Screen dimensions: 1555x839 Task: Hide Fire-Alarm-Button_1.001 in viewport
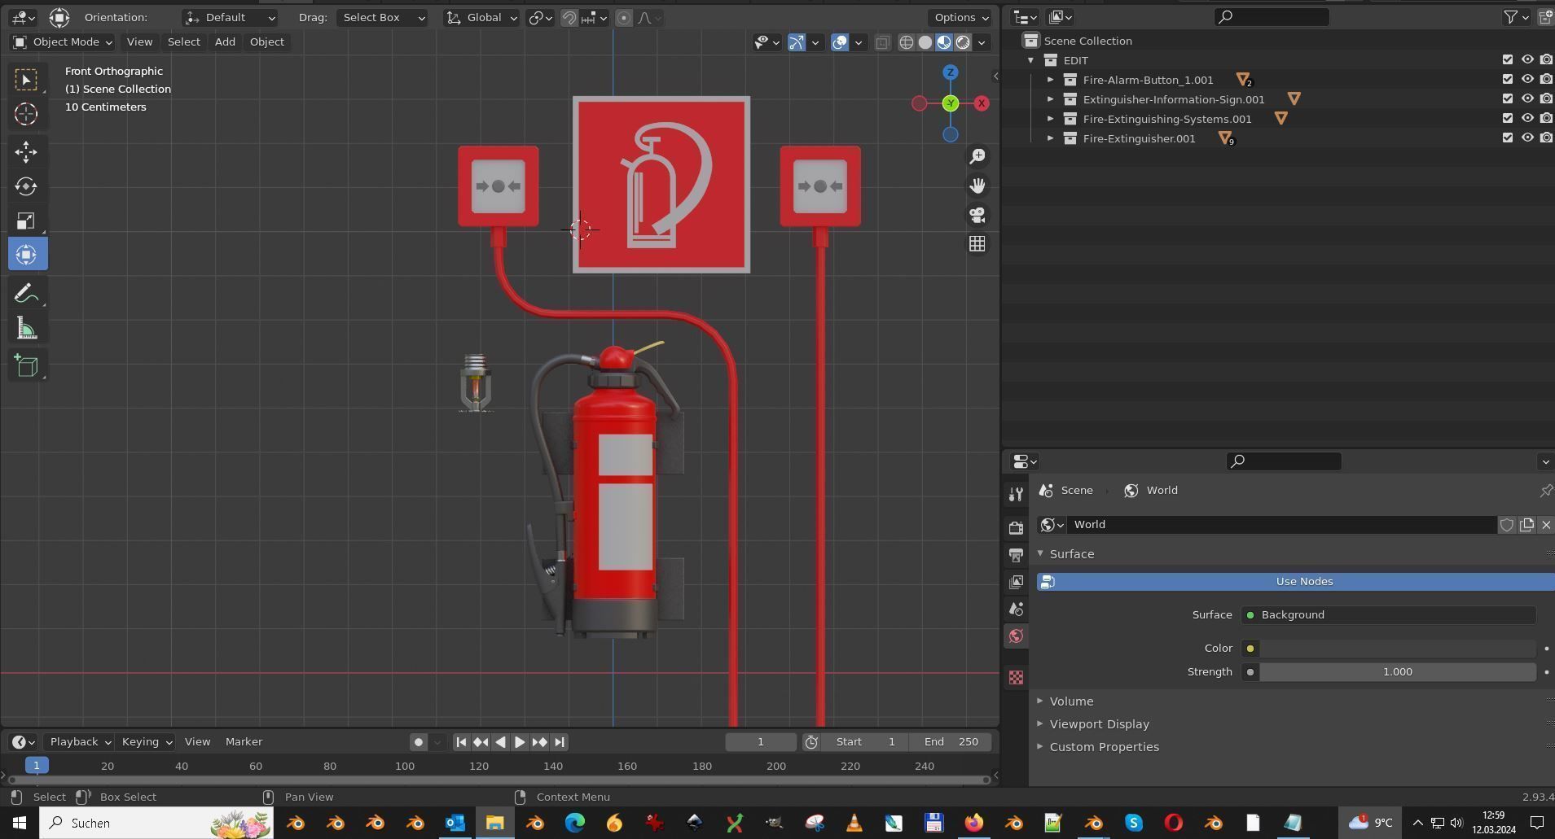click(x=1527, y=79)
